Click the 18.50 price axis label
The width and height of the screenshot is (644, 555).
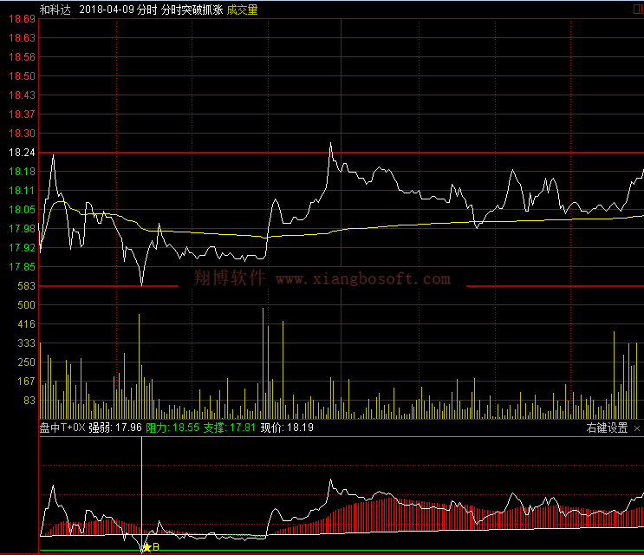pos(23,76)
